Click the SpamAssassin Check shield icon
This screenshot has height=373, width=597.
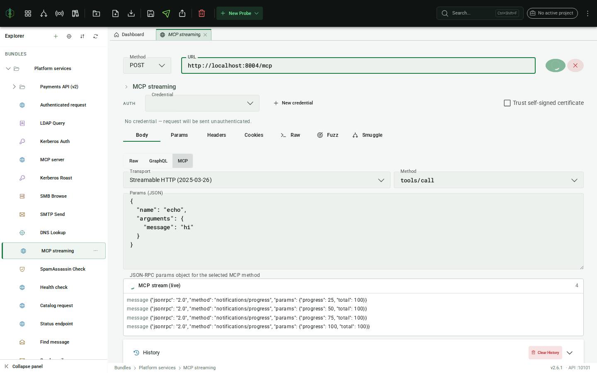22,269
